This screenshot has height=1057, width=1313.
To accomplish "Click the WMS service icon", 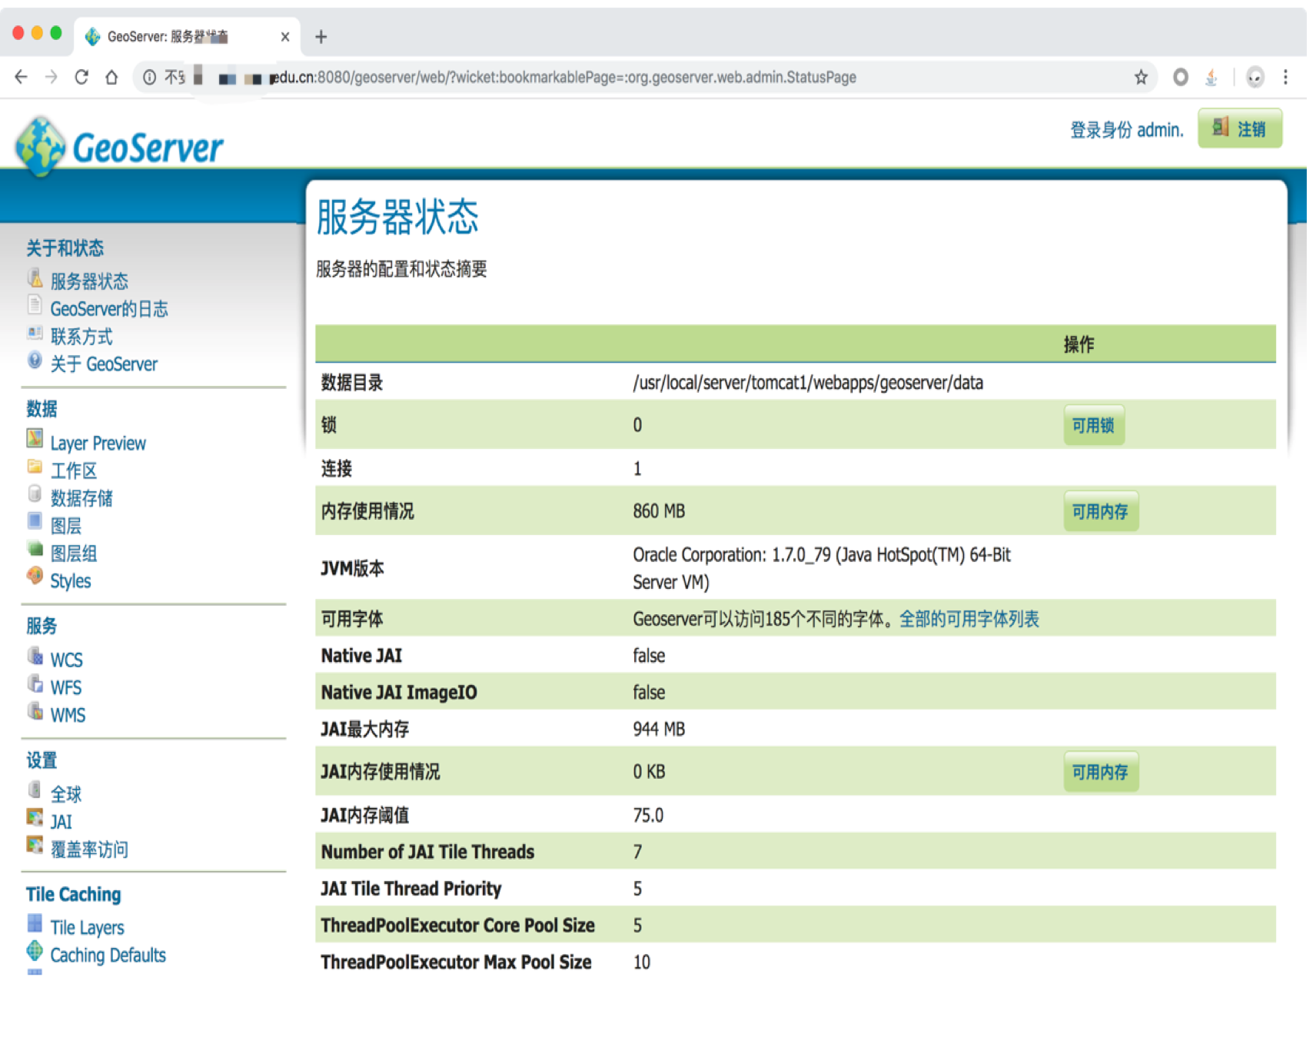I will (35, 712).
